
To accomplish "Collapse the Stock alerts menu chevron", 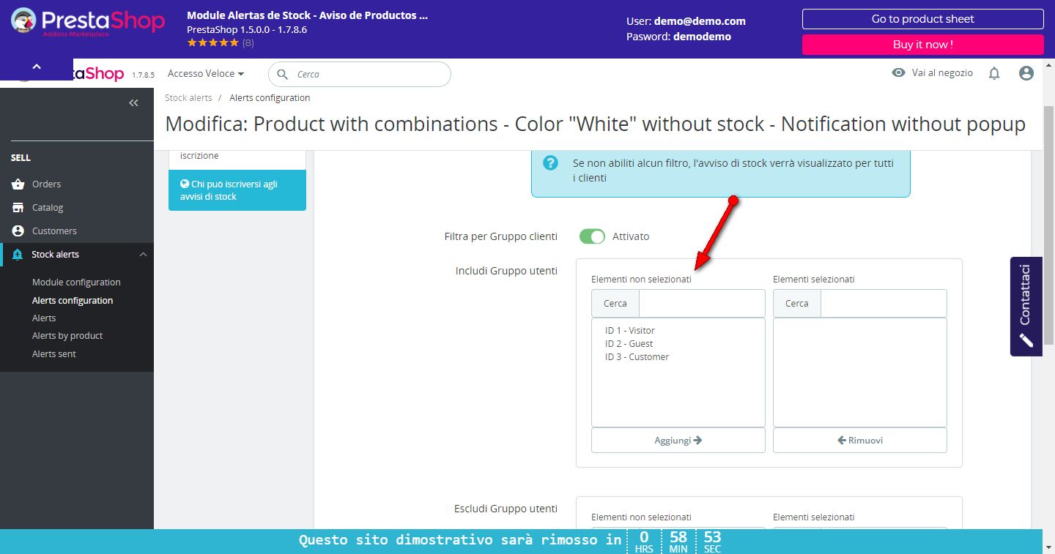I will coord(143,255).
